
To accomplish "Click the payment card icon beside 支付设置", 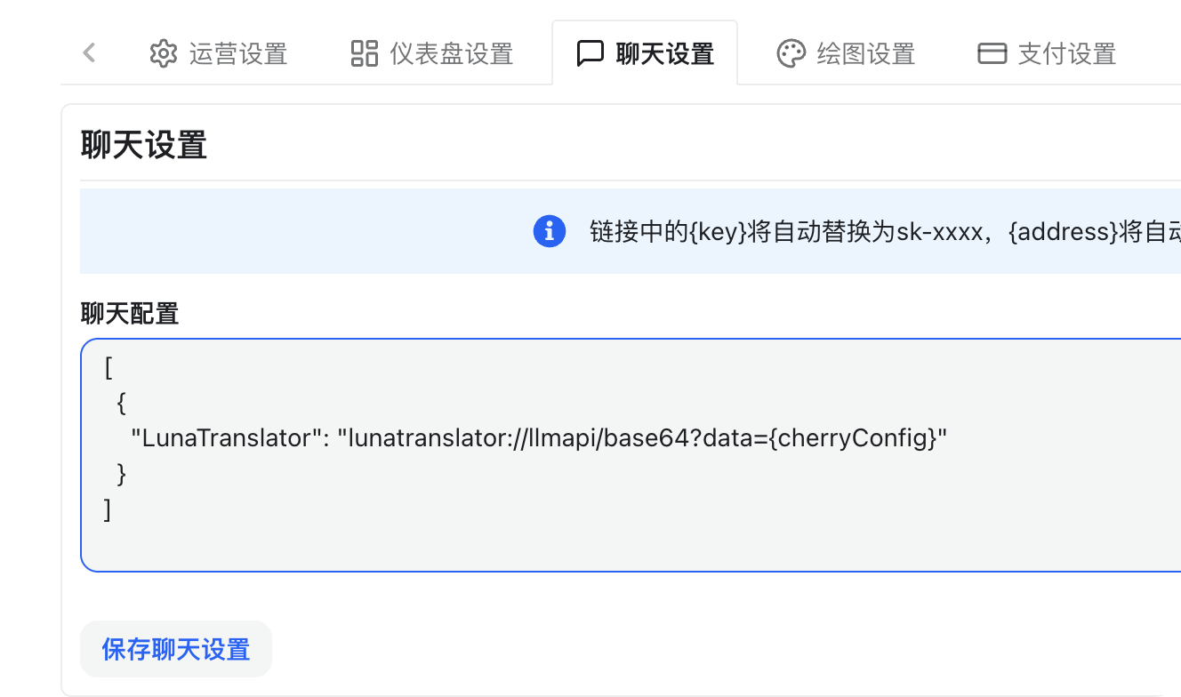I will (990, 53).
